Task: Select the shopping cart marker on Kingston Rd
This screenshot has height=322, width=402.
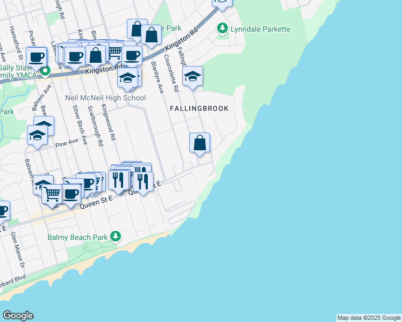Action: click(x=114, y=54)
